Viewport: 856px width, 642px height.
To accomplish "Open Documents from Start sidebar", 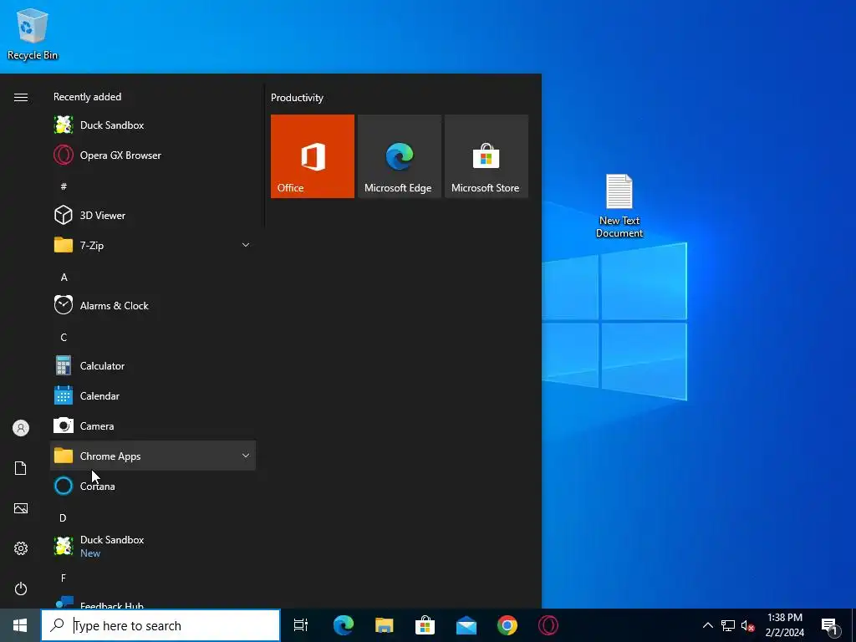I will 21,468.
